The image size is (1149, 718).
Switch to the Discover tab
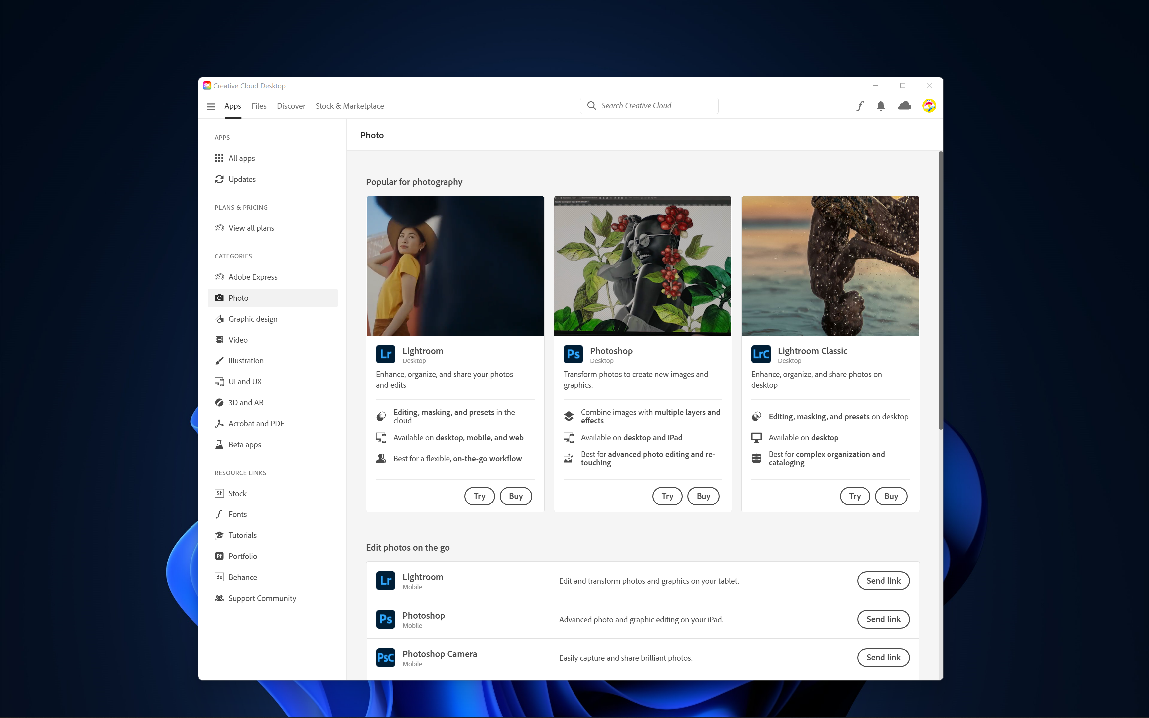pyautogui.click(x=291, y=106)
